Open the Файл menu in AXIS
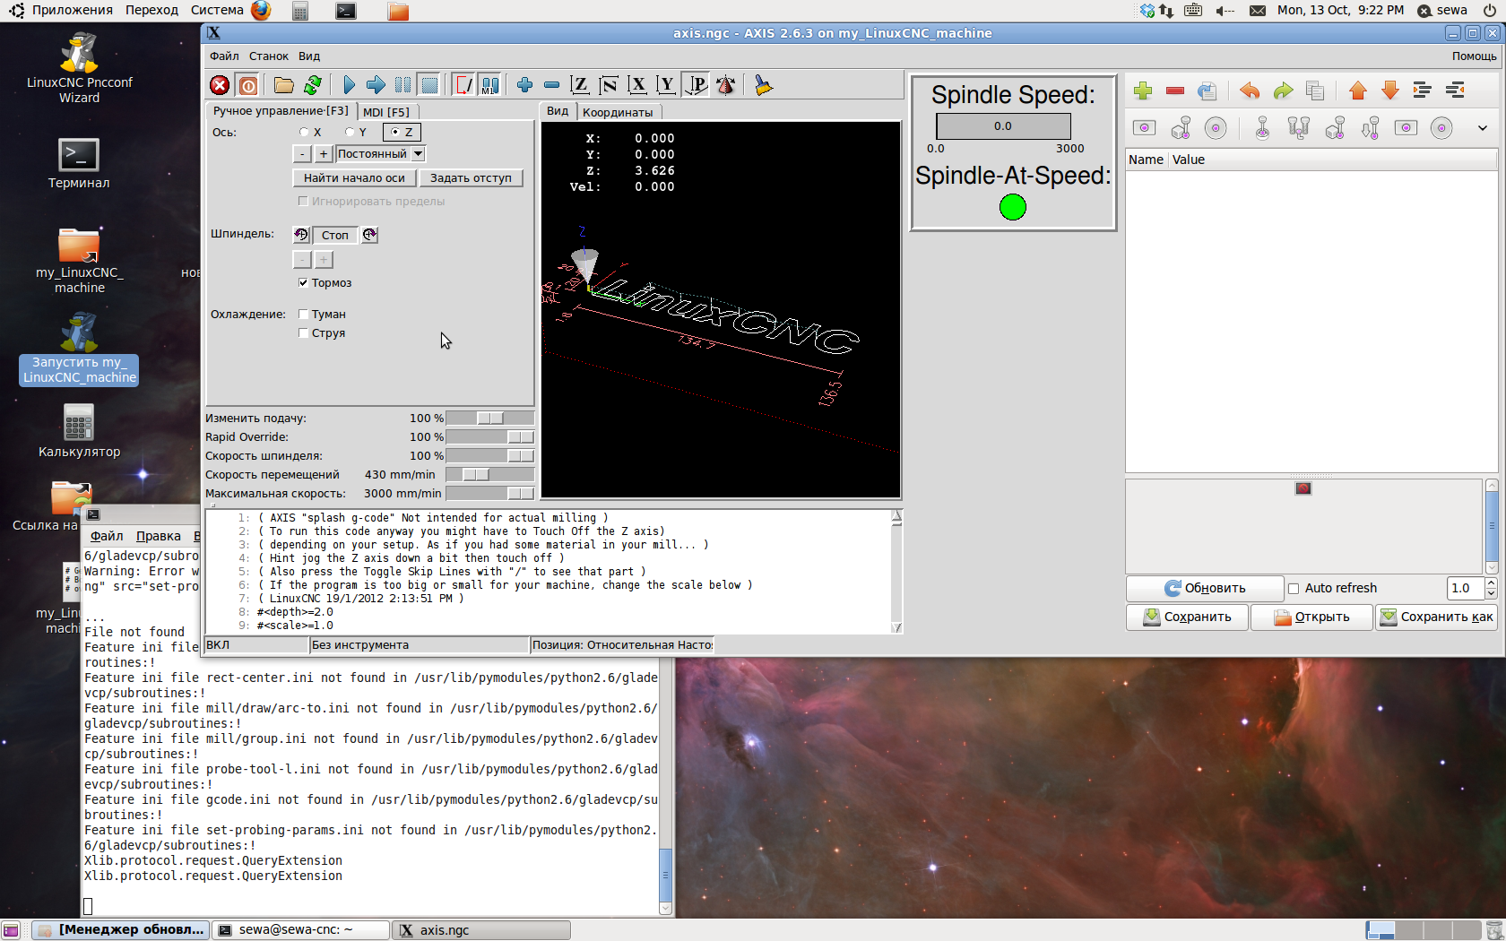1506x941 pixels. (x=224, y=56)
